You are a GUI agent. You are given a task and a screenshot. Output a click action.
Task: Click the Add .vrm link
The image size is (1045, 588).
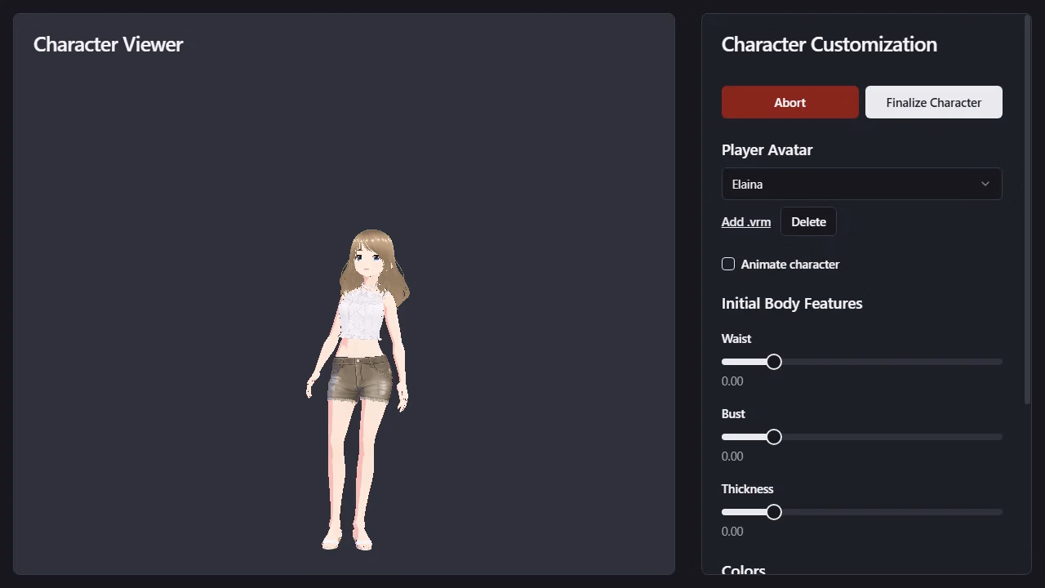pyautogui.click(x=746, y=221)
